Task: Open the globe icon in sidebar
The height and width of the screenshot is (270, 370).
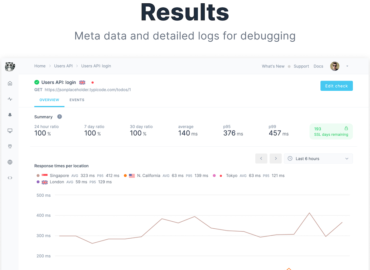Action: [10, 162]
